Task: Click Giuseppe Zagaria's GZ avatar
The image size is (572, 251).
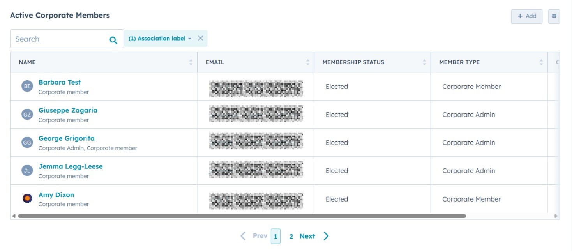Action: (27, 115)
